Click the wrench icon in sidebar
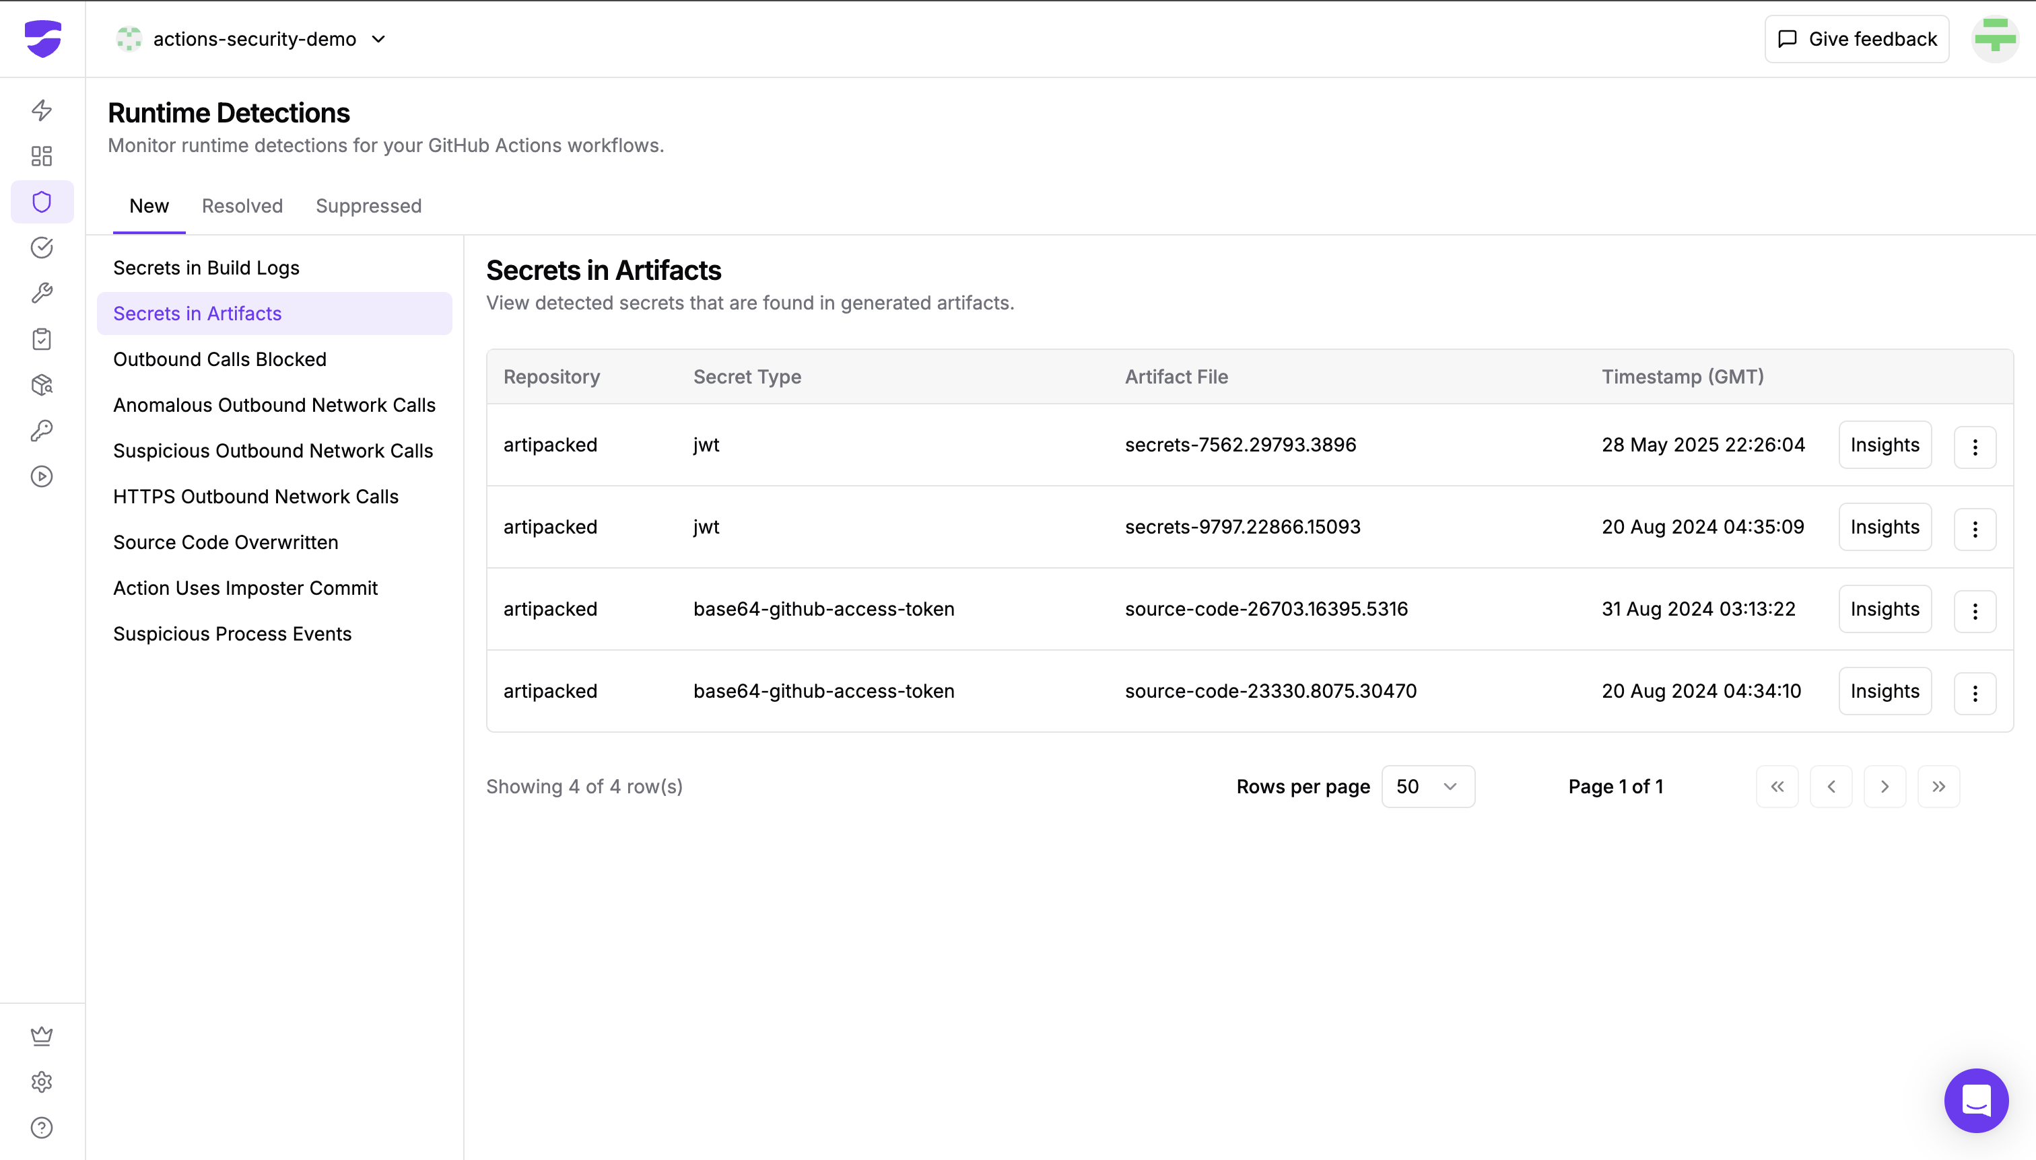The width and height of the screenshot is (2036, 1160). (x=42, y=293)
